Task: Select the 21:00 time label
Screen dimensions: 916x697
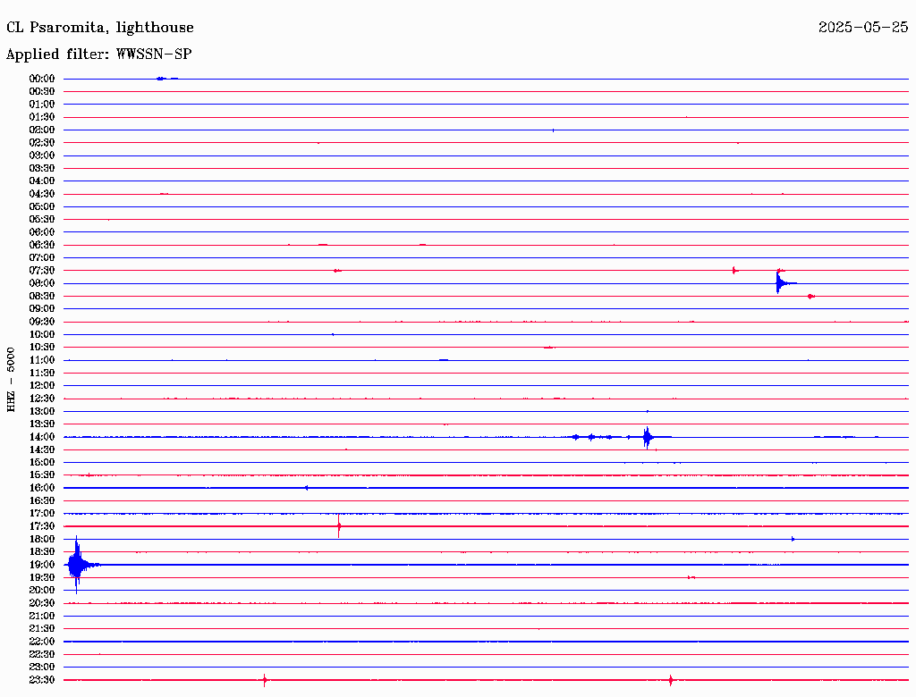Action: point(42,616)
